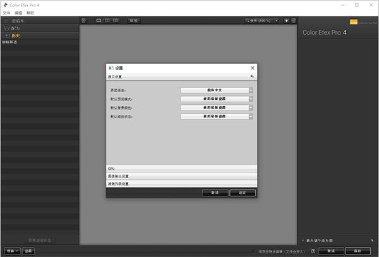Click the settings dialog title icon
The image size is (379, 257).
pos(111,68)
